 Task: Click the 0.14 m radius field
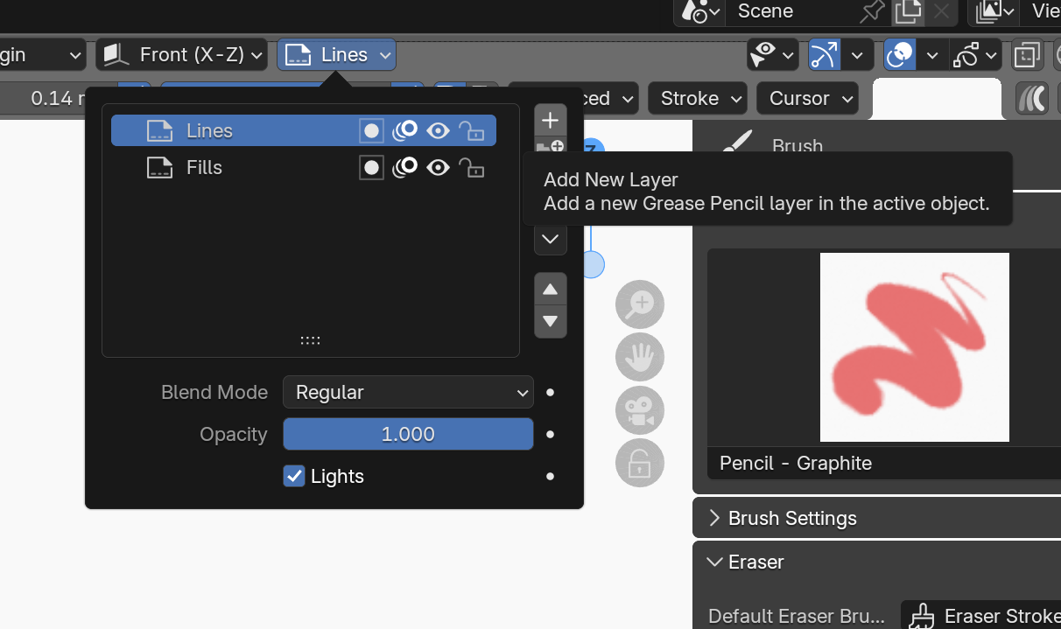60,98
